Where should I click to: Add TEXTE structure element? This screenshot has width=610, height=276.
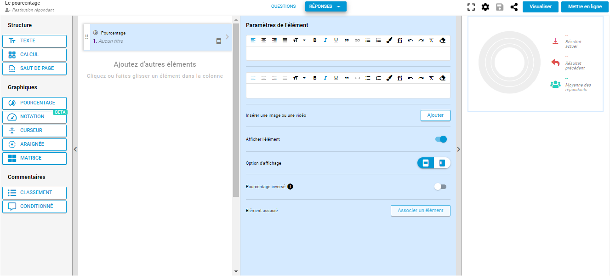34,41
